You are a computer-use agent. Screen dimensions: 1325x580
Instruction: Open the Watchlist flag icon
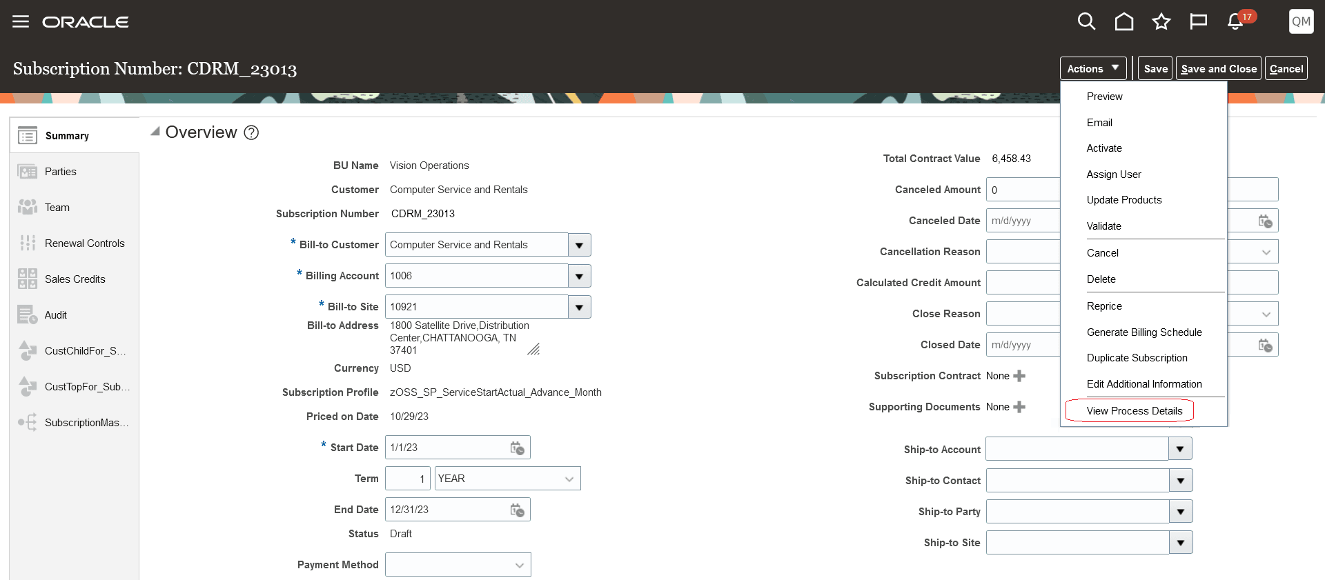[x=1199, y=21]
